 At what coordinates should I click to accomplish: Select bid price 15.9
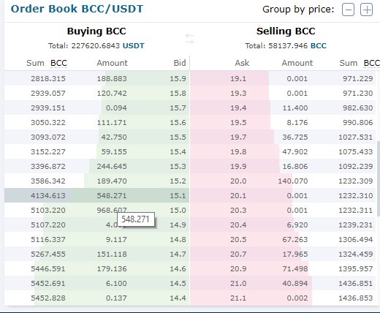(x=178, y=78)
